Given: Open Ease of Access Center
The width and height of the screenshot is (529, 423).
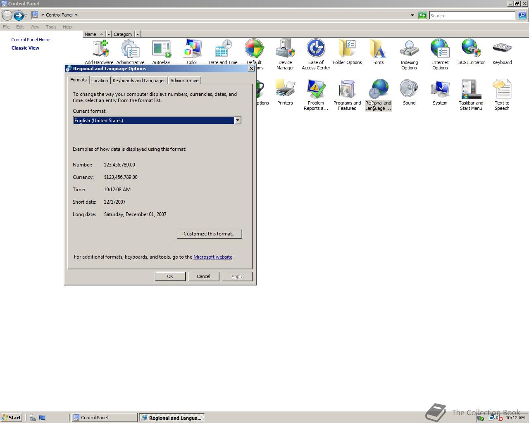Looking at the screenshot, I should tap(316, 54).
